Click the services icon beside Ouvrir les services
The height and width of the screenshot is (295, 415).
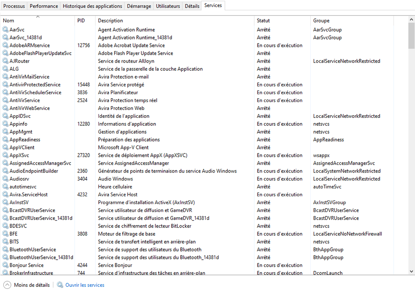coord(60,285)
